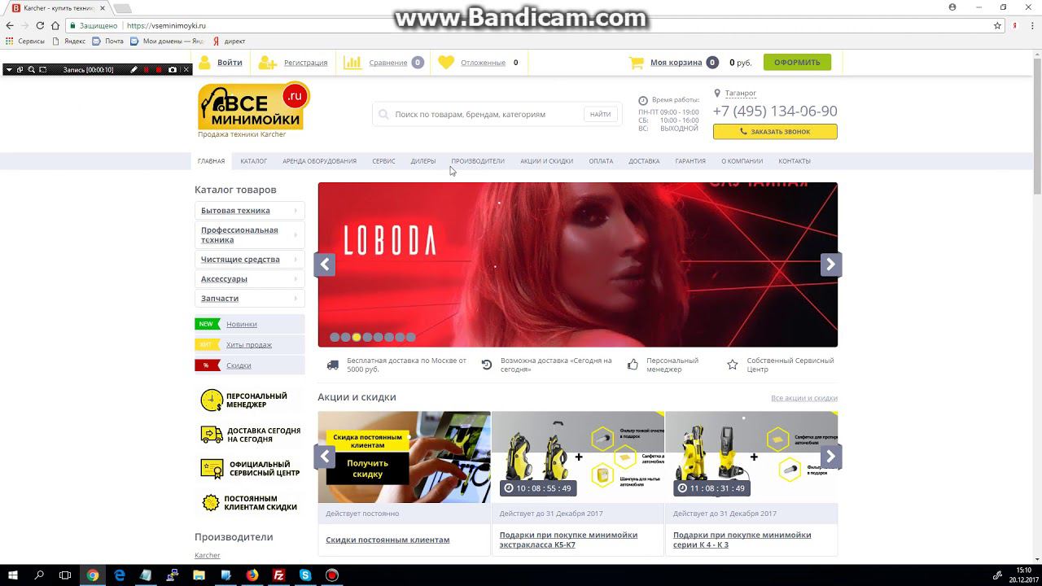Expand the Чистящие средства category
1042x586 pixels.
[250, 260]
